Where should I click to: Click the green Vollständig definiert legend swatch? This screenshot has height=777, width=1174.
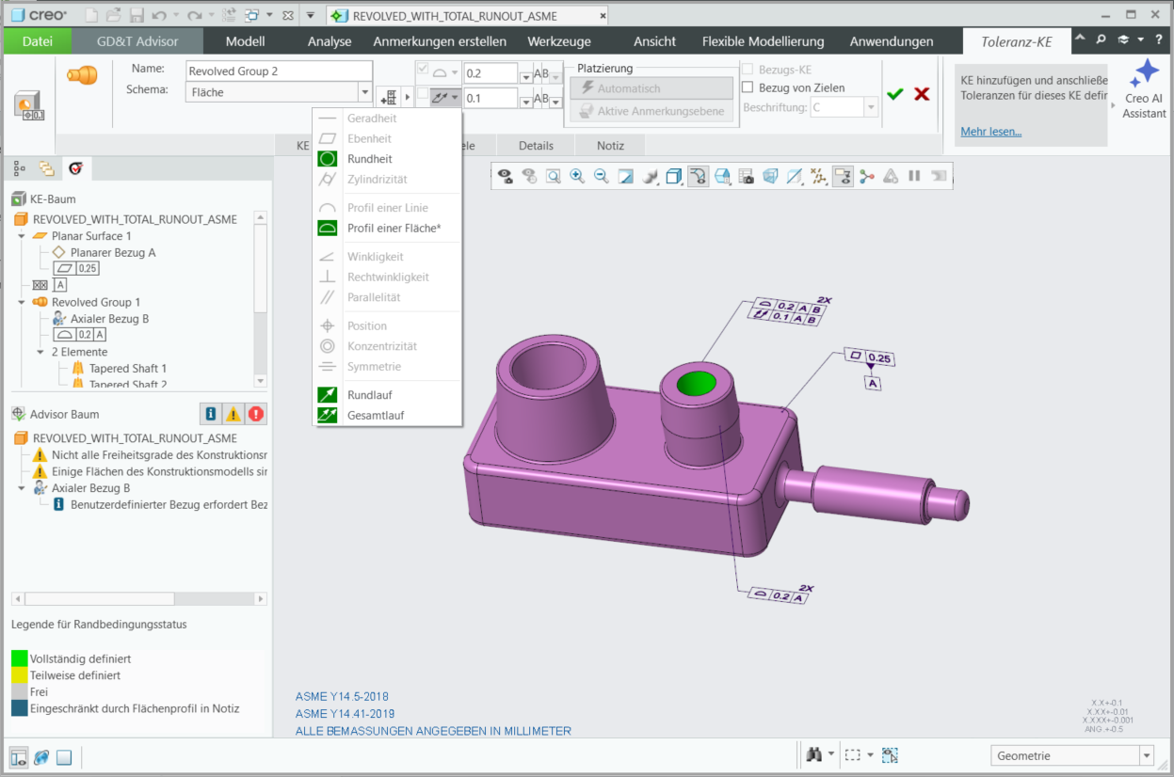tap(19, 658)
